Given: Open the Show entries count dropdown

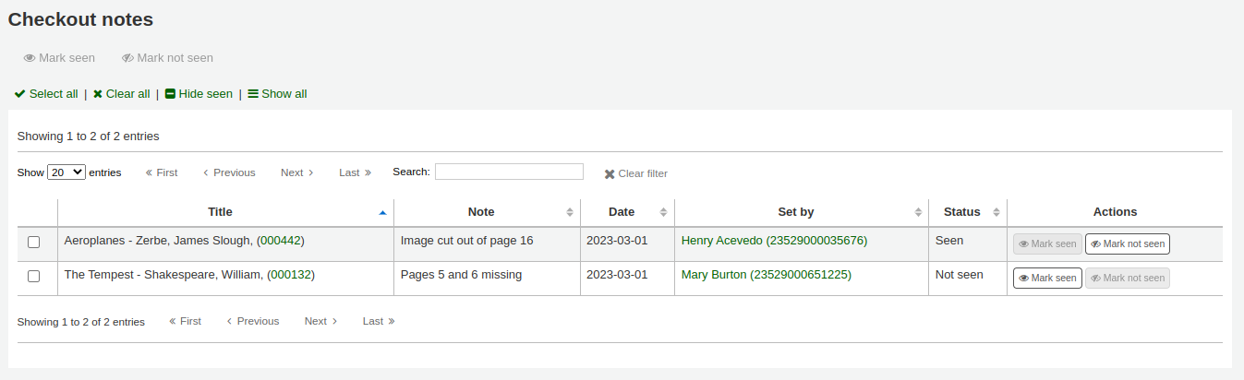Looking at the screenshot, I should point(66,172).
